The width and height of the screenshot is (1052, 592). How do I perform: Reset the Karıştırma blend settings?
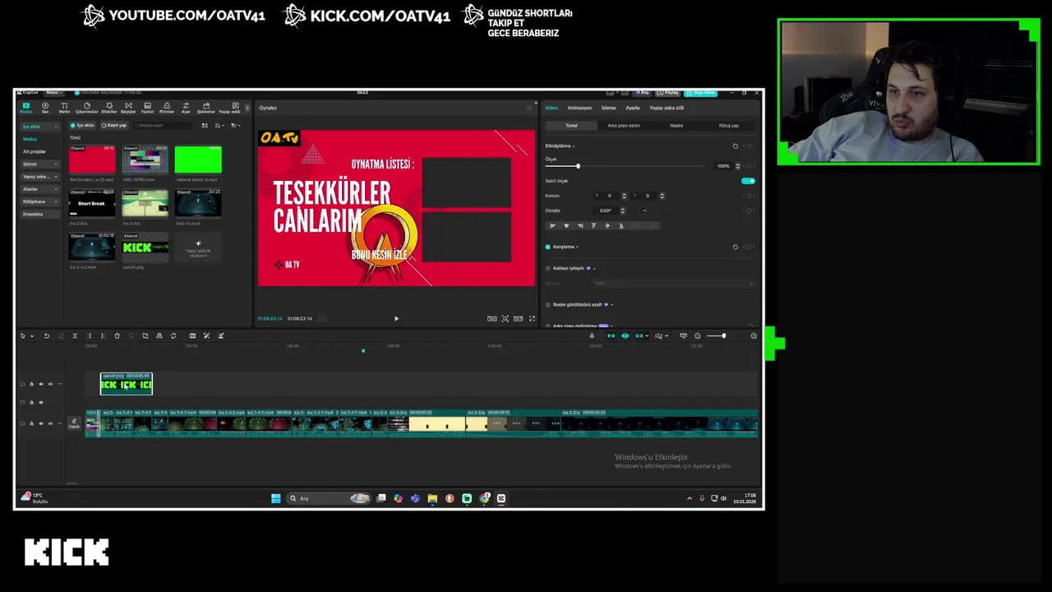coord(736,247)
